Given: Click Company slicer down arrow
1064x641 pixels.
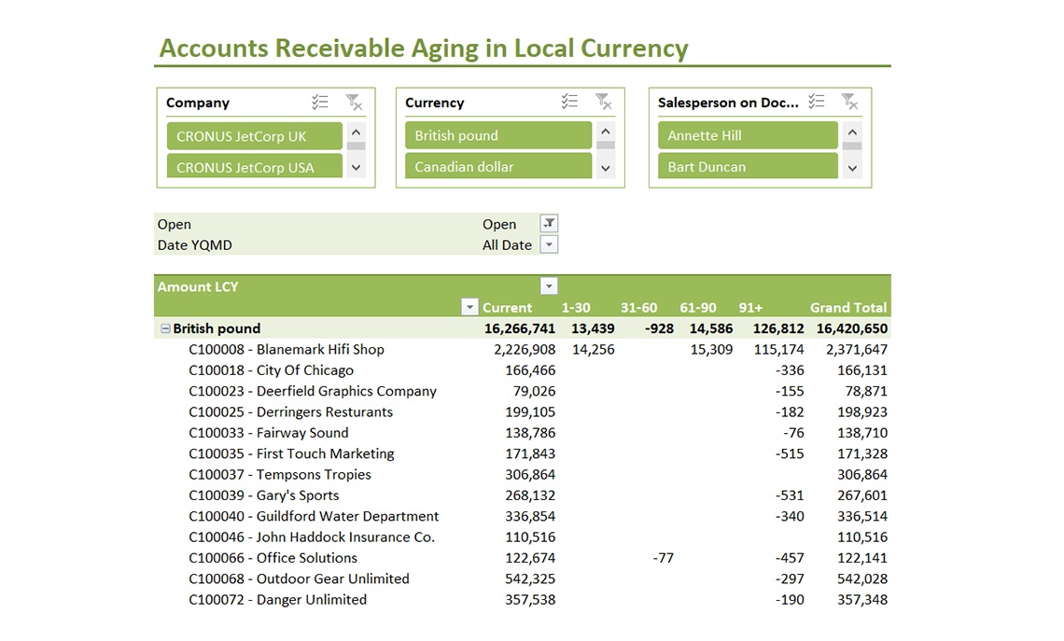Looking at the screenshot, I should tap(357, 168).
